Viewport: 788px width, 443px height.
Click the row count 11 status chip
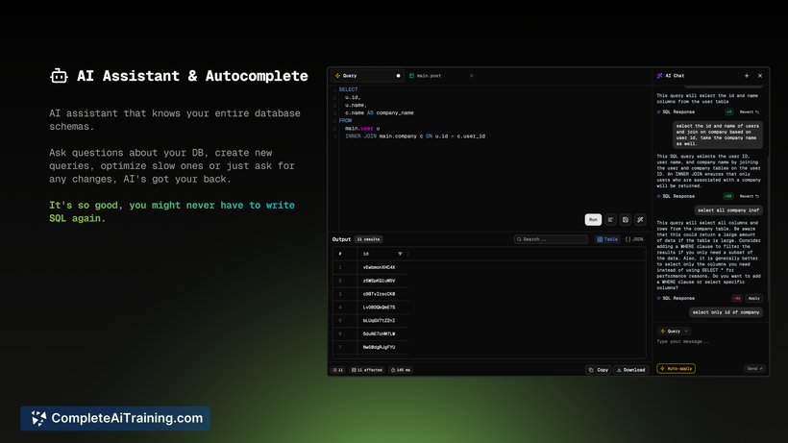point(338,370)
